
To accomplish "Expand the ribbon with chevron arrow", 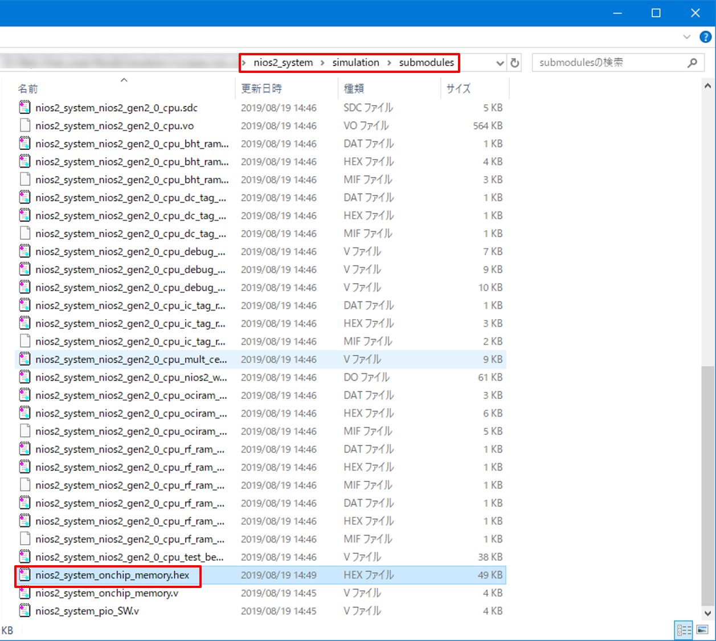I will click(687, 37).
